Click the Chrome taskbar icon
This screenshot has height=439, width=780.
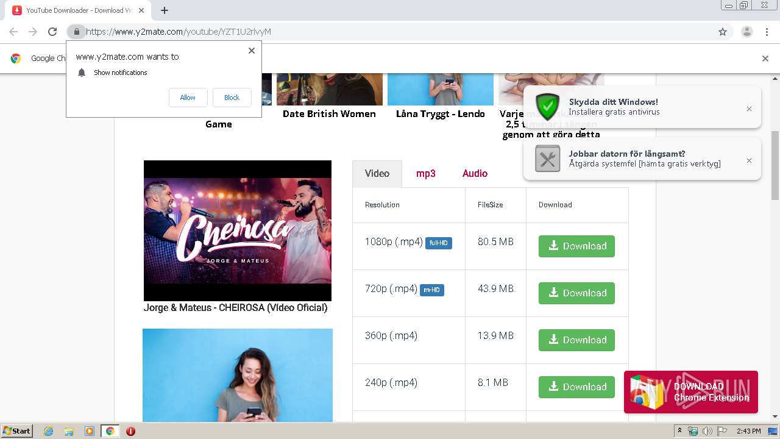(x=110, y=431)
